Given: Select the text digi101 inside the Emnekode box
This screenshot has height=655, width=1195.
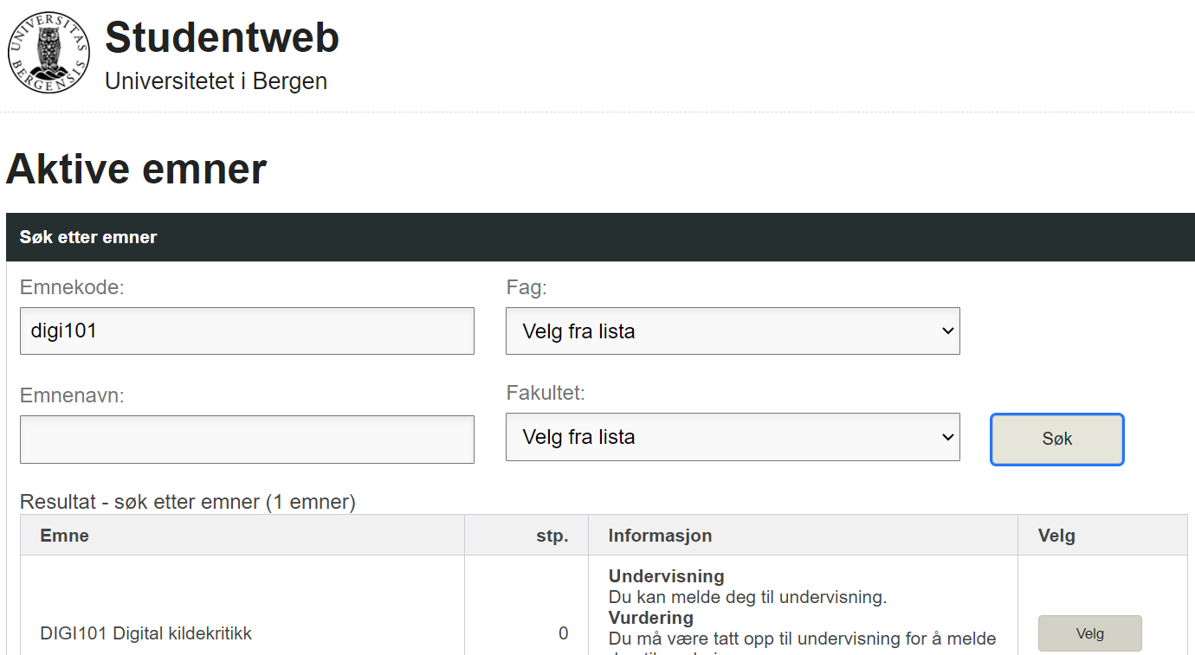Looking at the screenshot, I should pos(62,331).
